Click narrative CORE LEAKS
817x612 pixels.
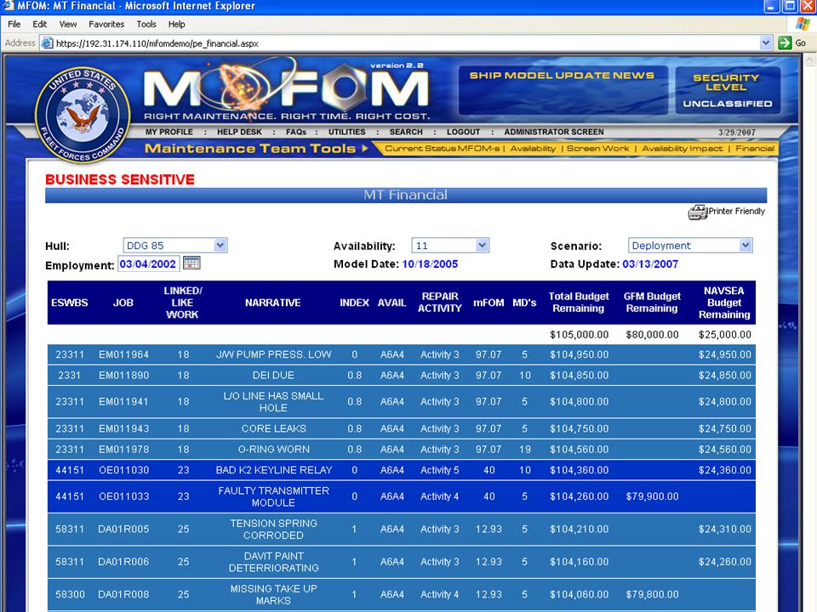[273, 428]
